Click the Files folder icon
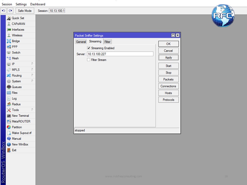This screenshot has width=247, height=185. point(9,93)
